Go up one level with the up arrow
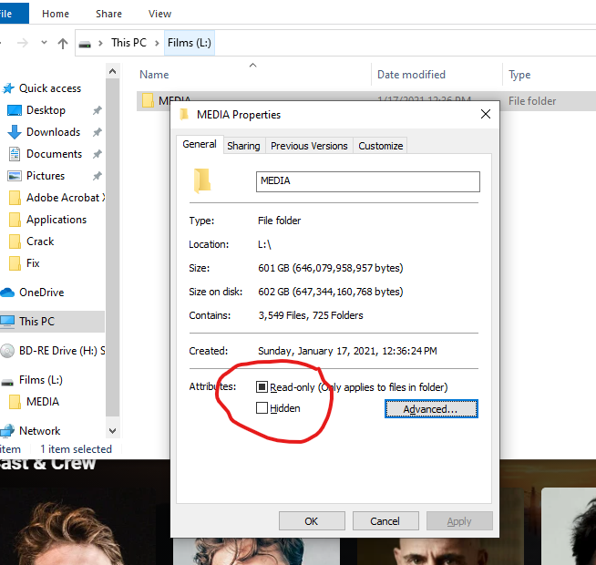The image size is (596, 565). coord(63,43)
